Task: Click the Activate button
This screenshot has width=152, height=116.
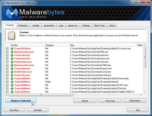Action: pos(38,110)
